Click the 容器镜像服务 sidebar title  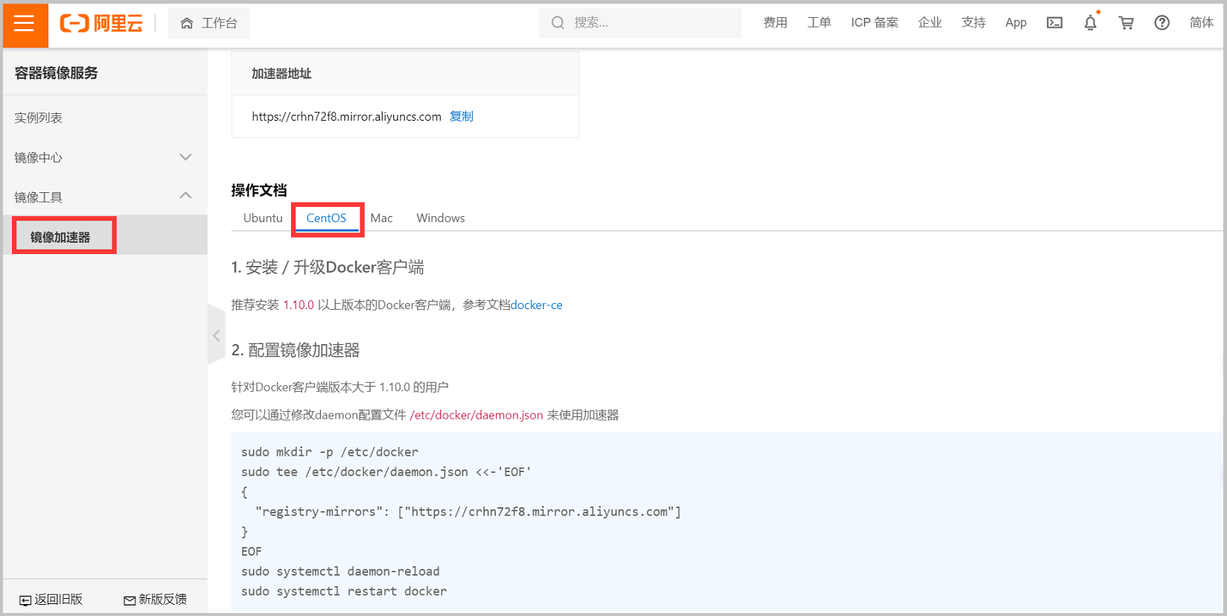tap(57, 73)
